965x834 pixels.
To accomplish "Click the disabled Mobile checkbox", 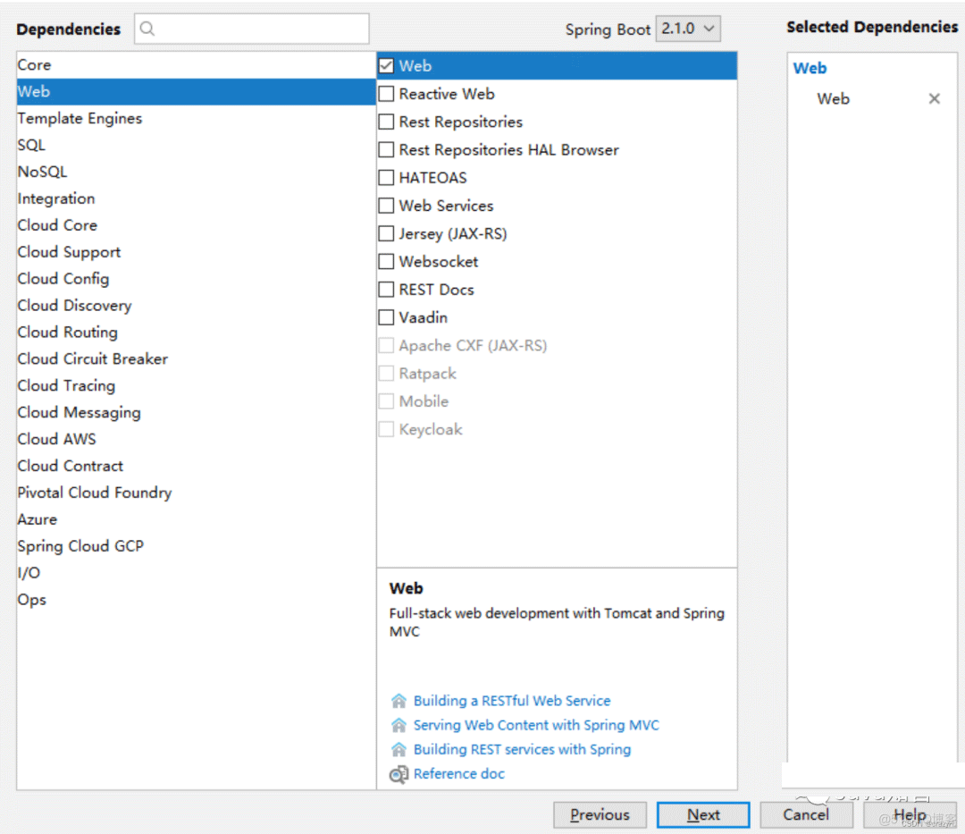I will (x=386, y=401).
